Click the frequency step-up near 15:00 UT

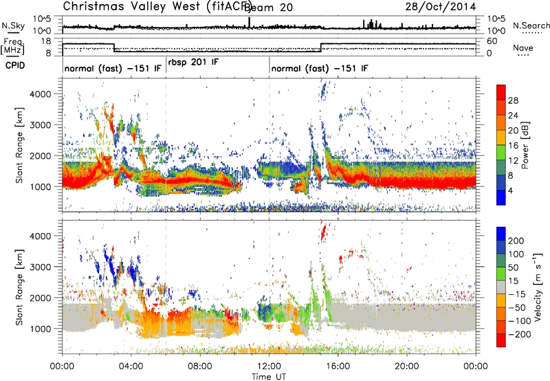[321, 47]
